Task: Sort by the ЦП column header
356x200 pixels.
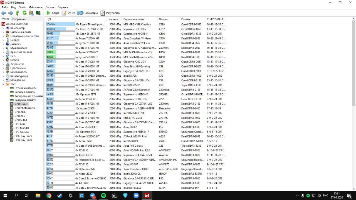Action: pyautogui.click(x=76, y=19)
